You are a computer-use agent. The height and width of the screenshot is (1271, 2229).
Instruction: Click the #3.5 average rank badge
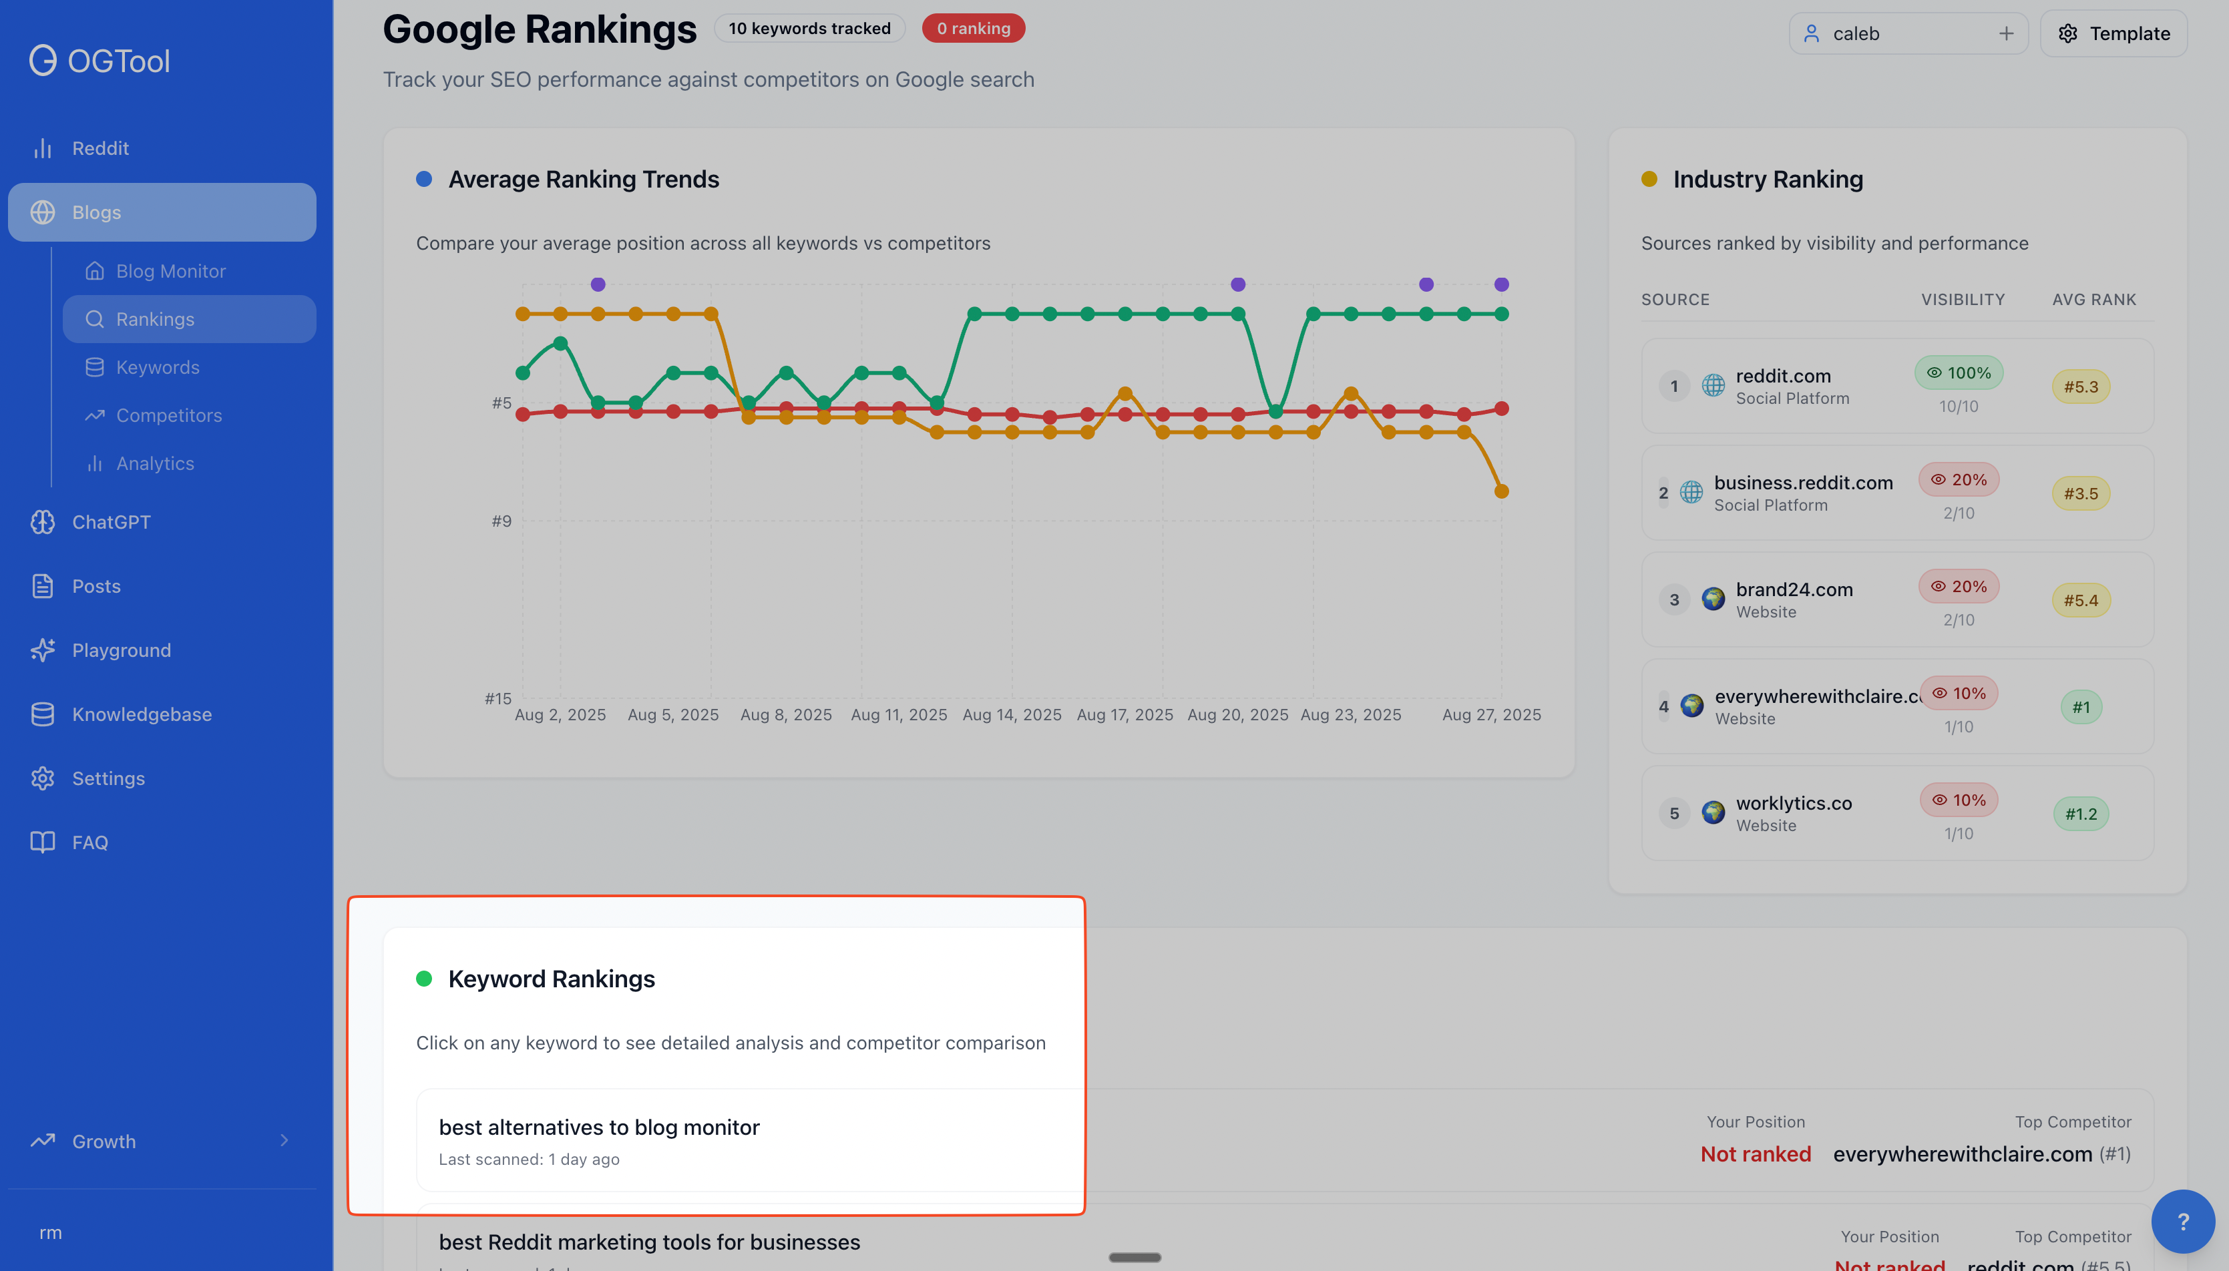(x=2081, y=493)
